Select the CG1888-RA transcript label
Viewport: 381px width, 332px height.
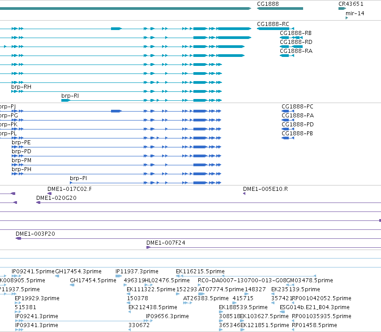click(x=296, y=51)
